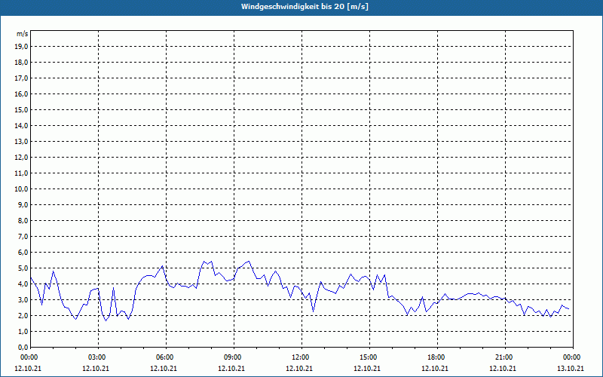Click the 14,0 y-axis label
Screen dimensions: 603x377
22,125
